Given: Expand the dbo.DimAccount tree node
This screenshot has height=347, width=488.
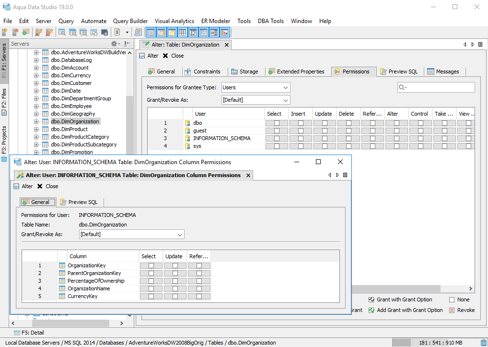Looking at the screenshot, I should [x=36, y=68].
